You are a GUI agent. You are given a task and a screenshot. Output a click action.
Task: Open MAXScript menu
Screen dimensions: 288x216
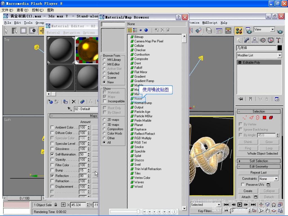210,22
